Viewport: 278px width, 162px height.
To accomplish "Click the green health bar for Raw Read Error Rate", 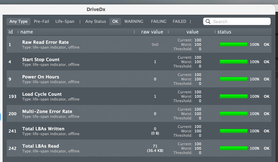I will 234,45.
